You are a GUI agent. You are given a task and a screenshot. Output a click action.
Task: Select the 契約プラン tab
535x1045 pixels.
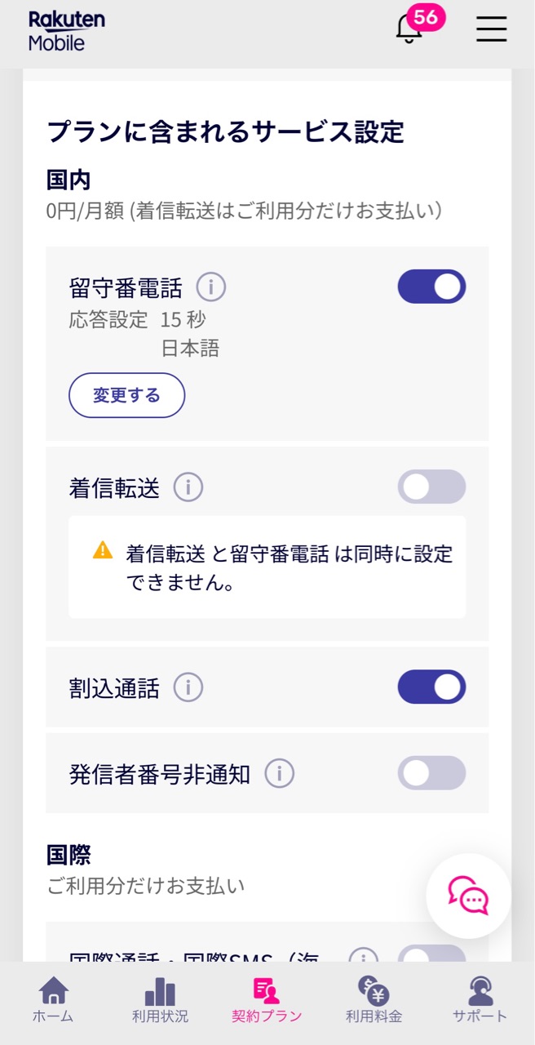click(267, 1001)
